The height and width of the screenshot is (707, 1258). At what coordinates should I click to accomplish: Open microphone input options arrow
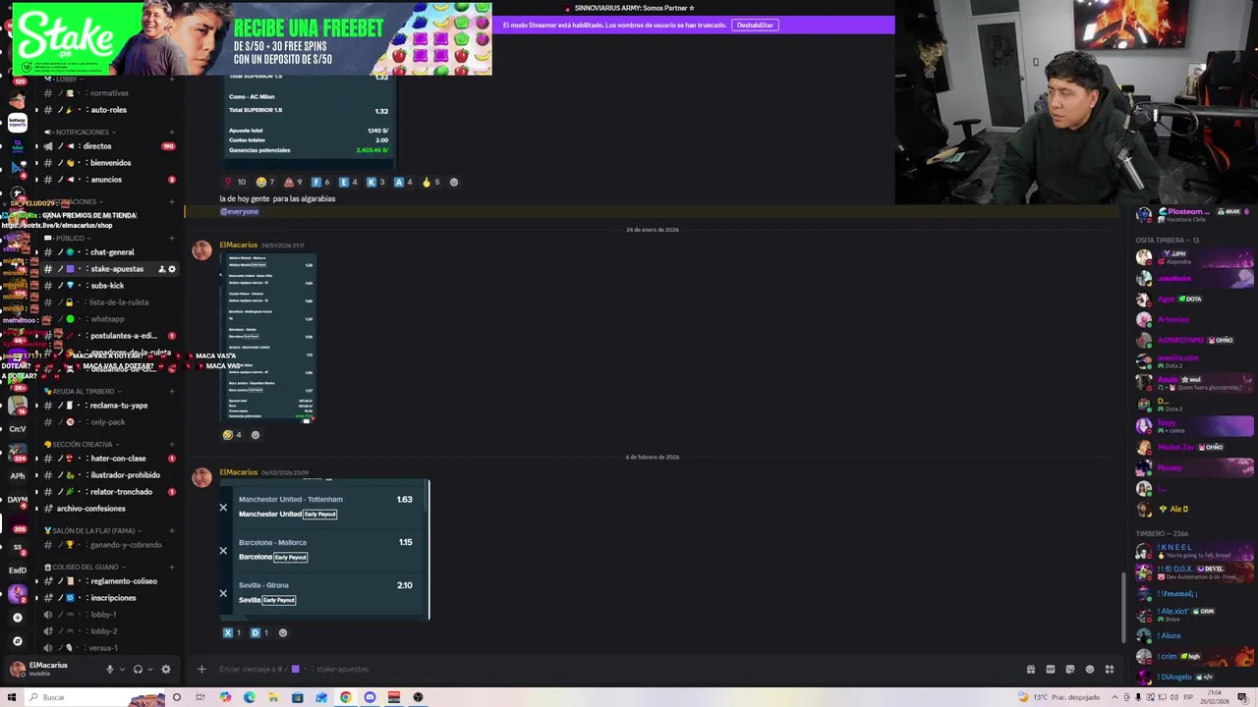click(122, 670)
